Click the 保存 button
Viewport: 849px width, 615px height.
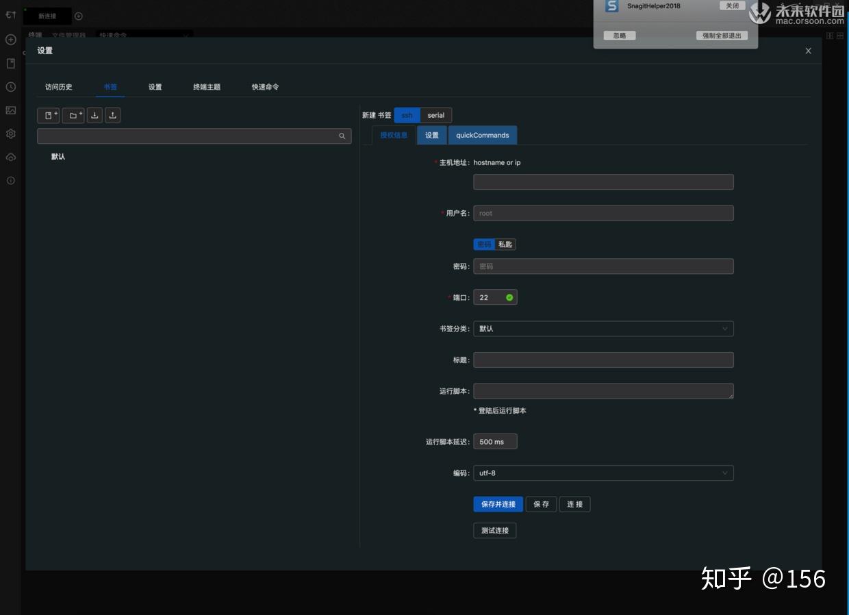coord(541,504)
